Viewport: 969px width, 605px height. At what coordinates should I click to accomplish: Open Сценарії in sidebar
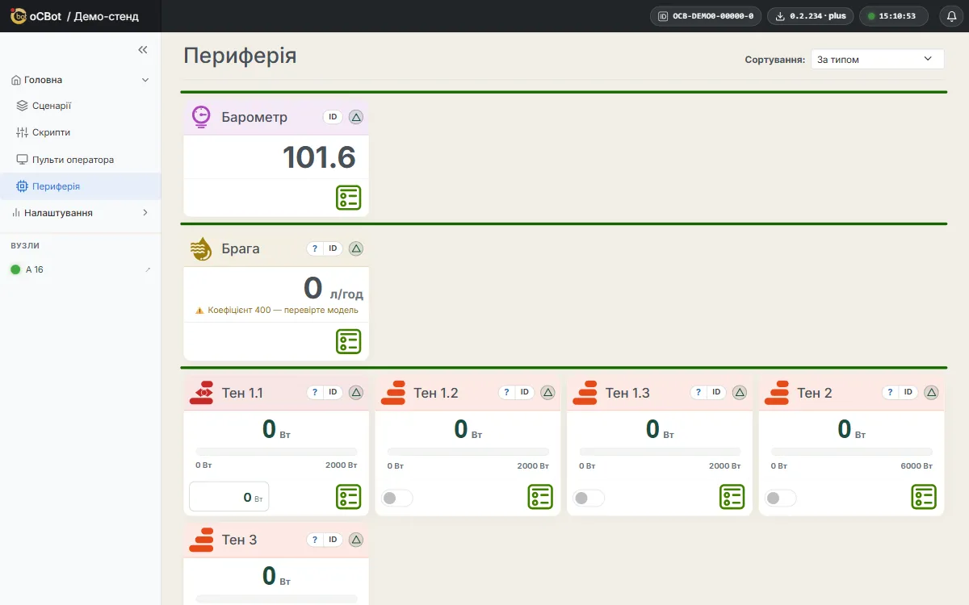click(x=81, y=106)
